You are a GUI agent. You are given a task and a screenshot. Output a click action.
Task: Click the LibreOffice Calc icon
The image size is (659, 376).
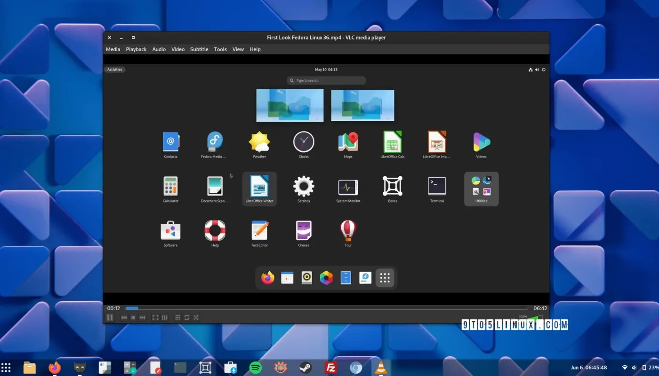[x=393, y=141]
